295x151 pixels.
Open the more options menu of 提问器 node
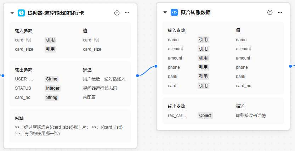tap(127, 13)
